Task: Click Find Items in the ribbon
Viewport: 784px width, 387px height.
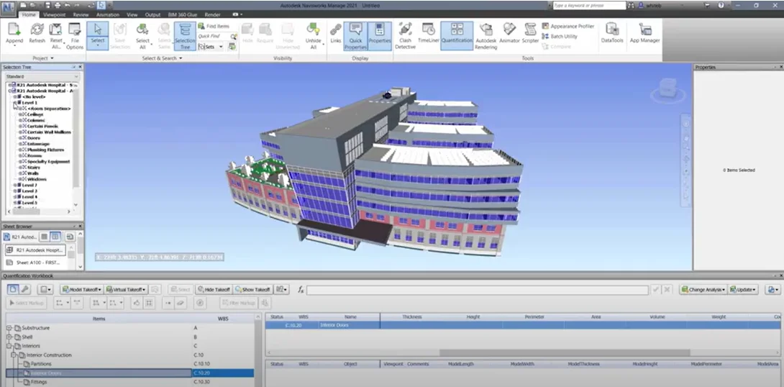Action: pyautogui.click(x=214, y=26)
